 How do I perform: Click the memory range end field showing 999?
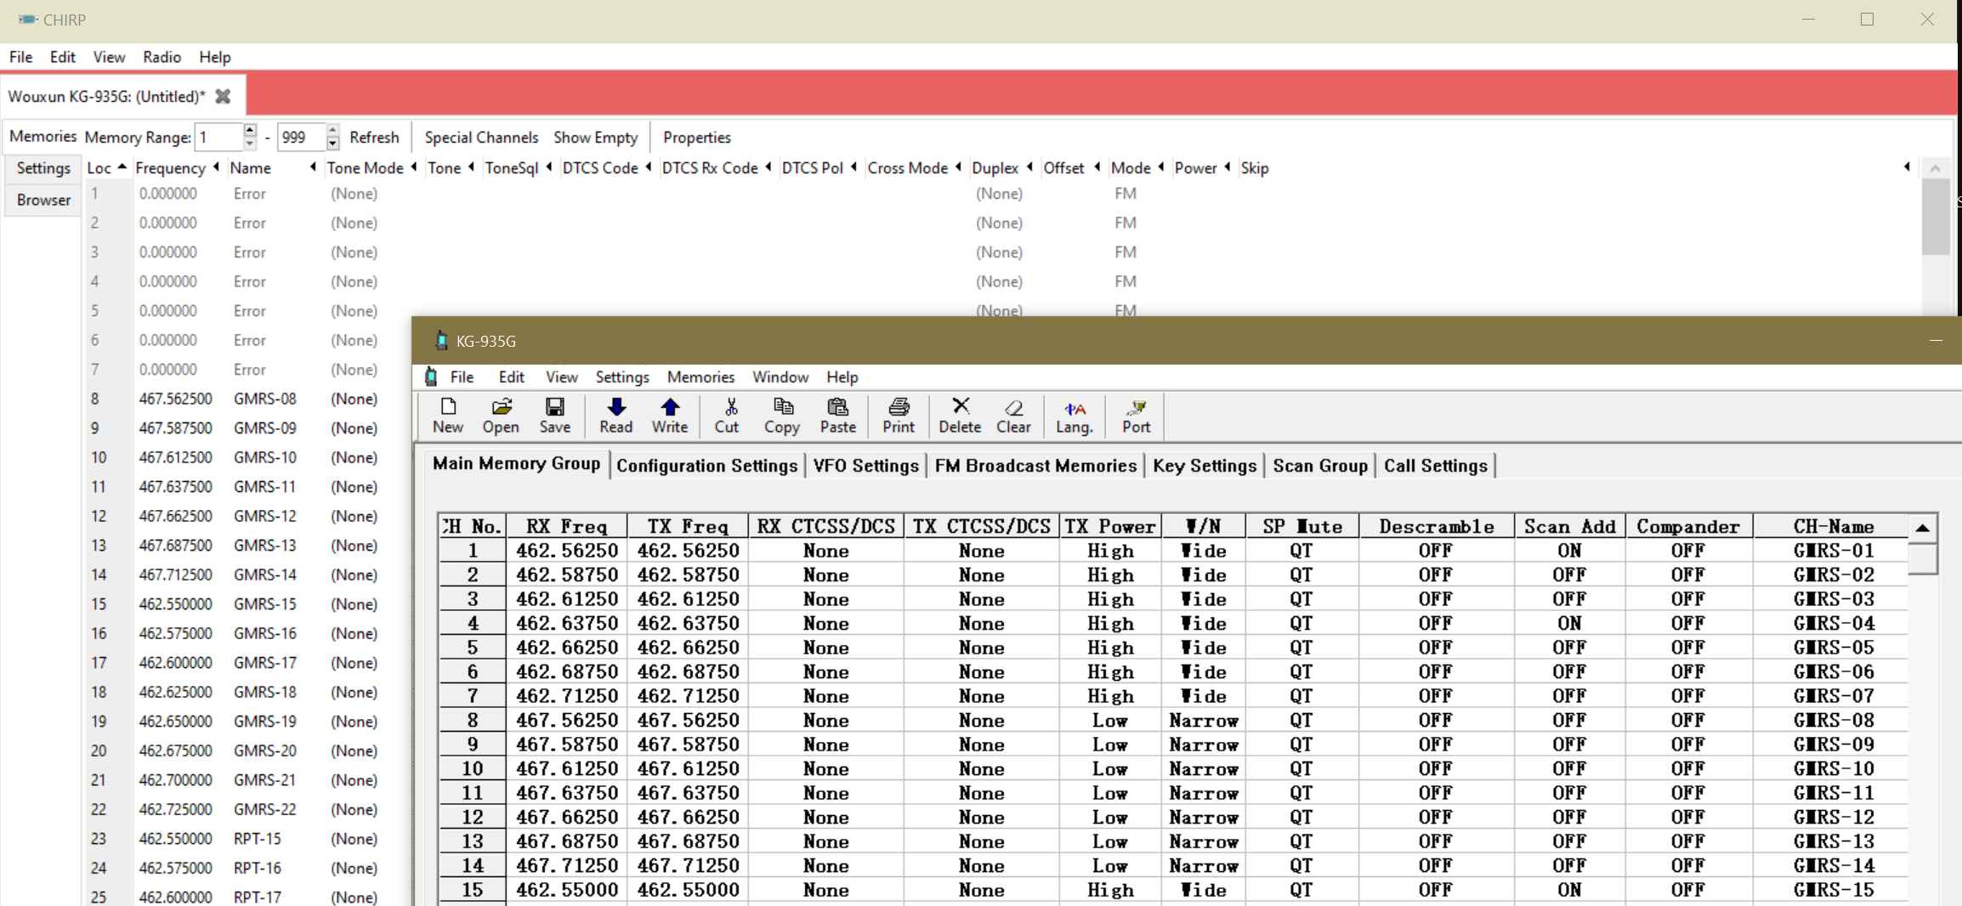tap(302, 137)
